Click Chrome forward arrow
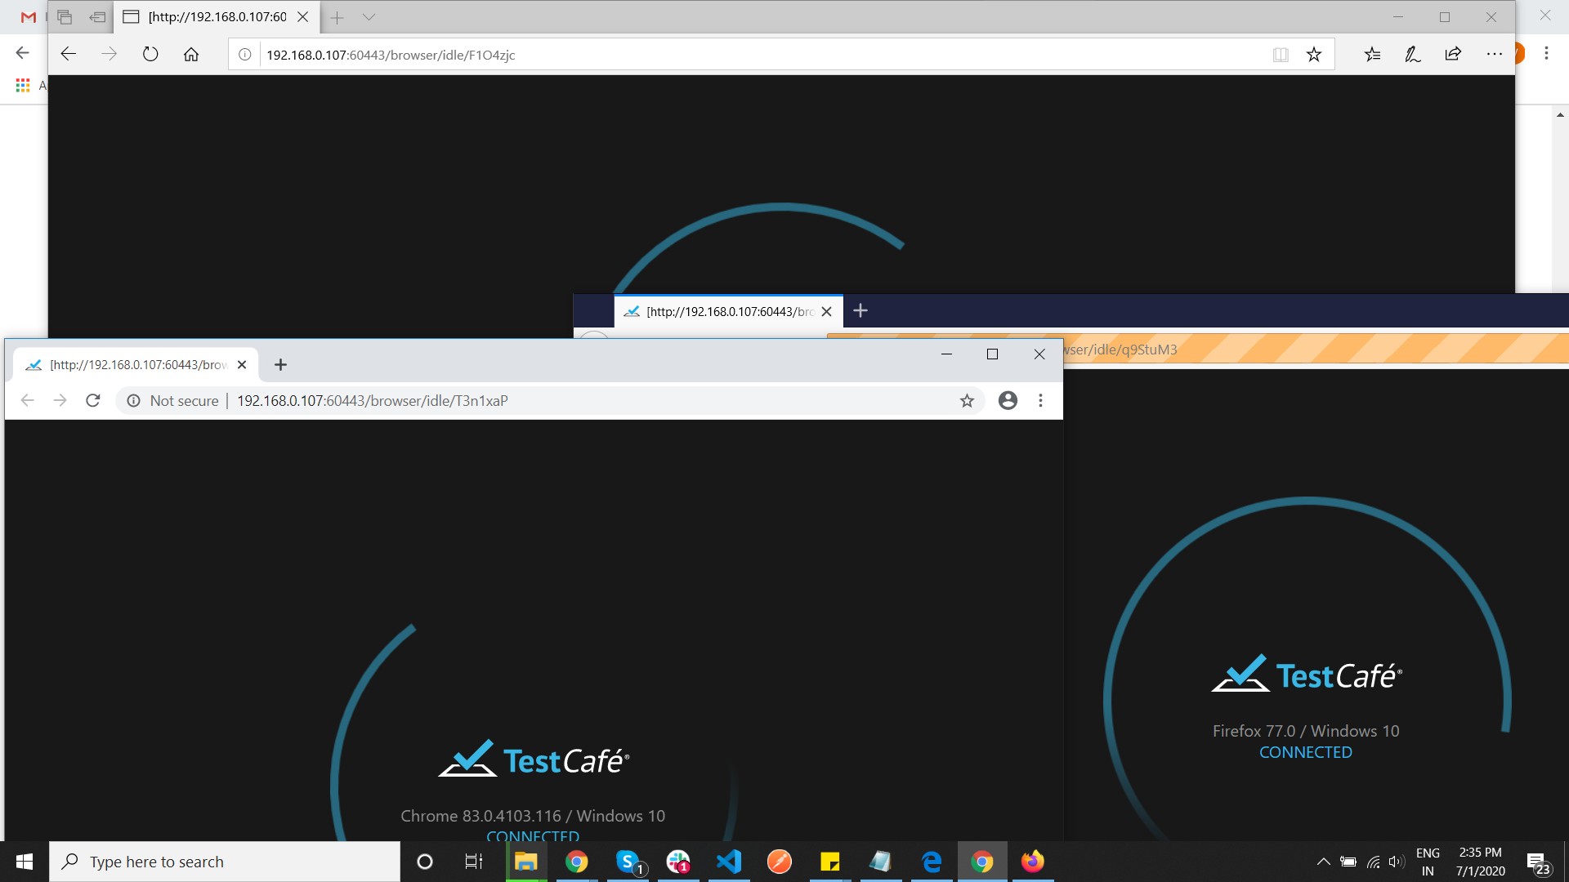Viewport: 1569px width, 882px height. tap(60, 400)
